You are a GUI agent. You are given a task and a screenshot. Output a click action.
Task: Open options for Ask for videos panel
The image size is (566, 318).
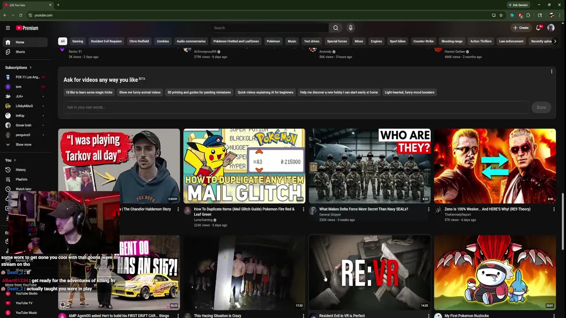point(551,72)
